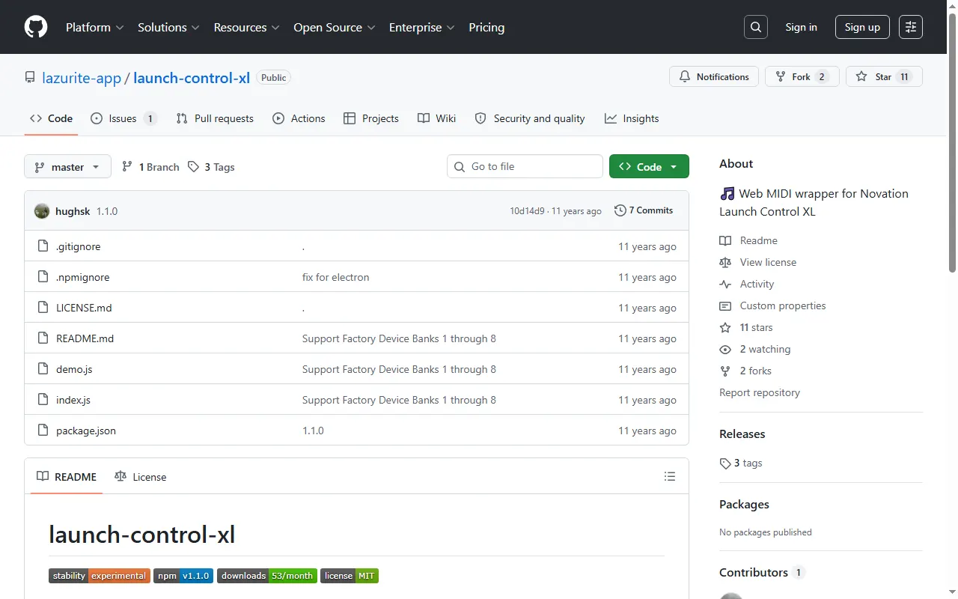Open Custom properties link in sidebar

[772, 305]
